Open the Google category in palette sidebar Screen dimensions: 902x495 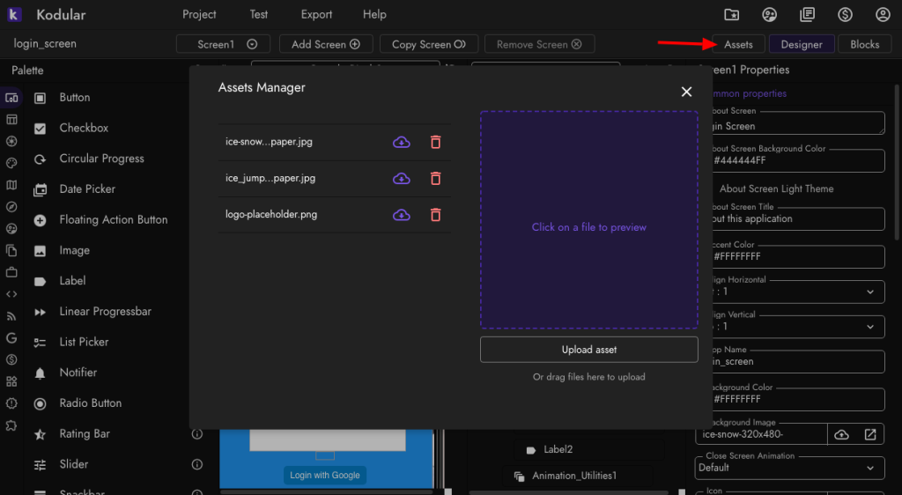point(11,337)
